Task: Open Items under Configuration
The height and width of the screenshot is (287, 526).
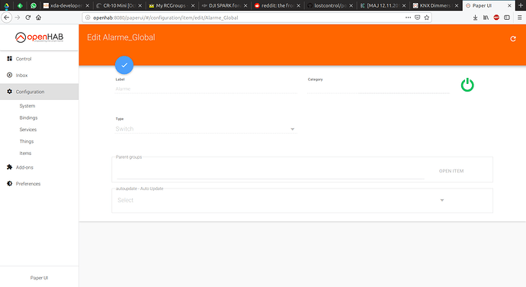Action: [x=25, y=153]
